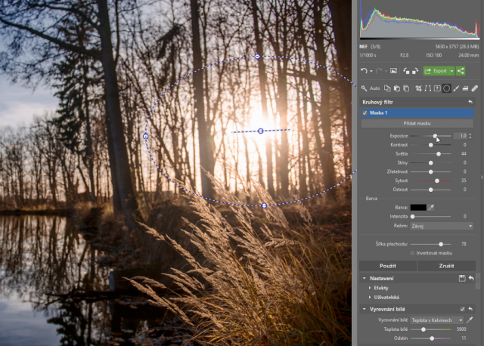Click the Barva eyedropper icon
The height and width of the screenshot is (346, 484).
coord(431,208)
